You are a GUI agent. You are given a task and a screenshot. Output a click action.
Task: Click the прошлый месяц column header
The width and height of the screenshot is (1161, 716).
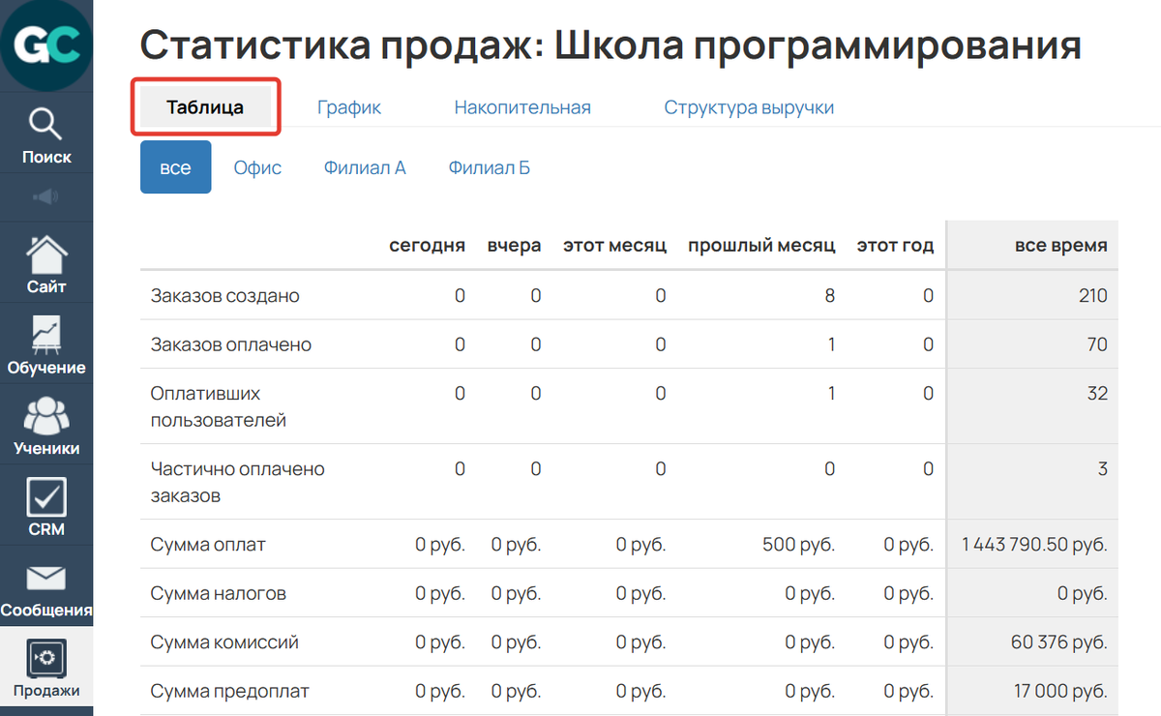tap(761, 245)
